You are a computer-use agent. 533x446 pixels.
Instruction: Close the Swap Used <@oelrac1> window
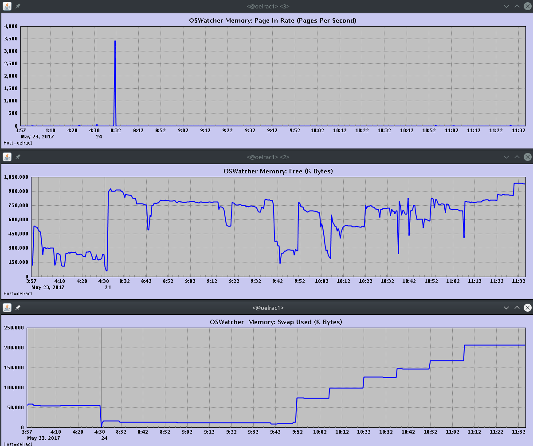[528, 307]
